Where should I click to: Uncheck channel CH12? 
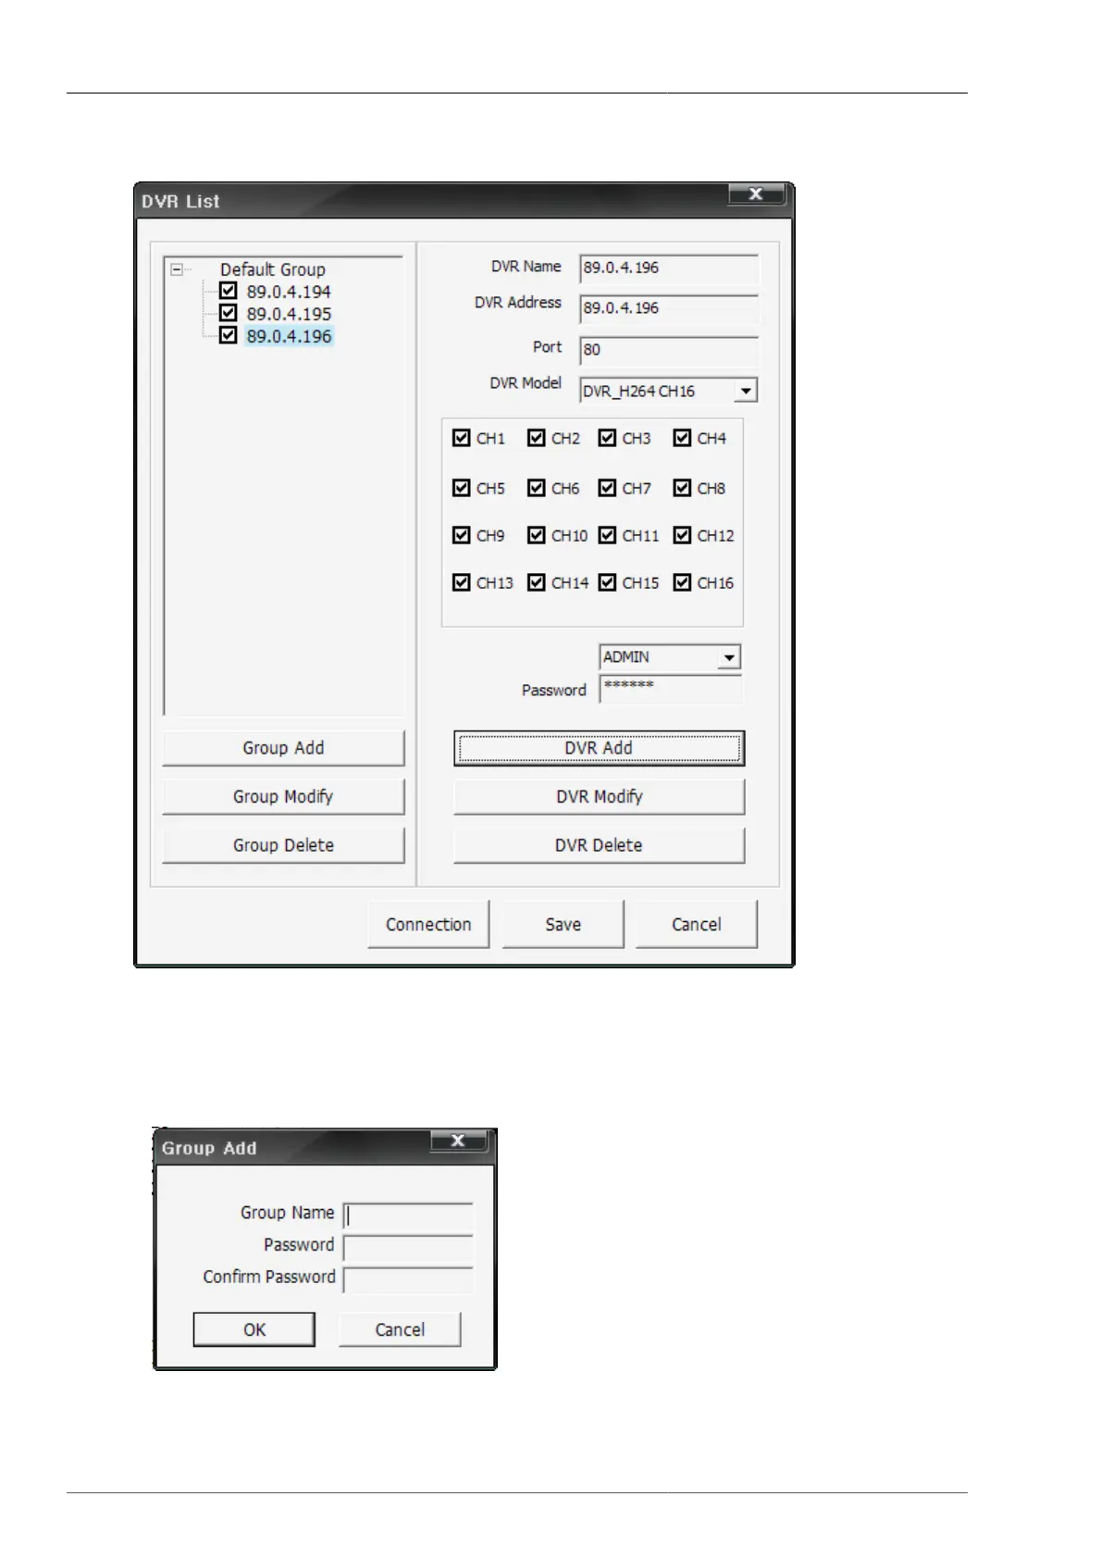point(683,535)
